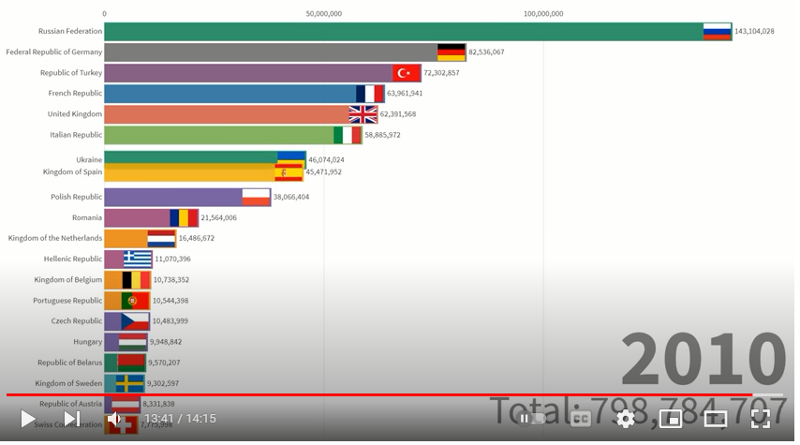
Task: Mute the video volume
Action: click(115, 419)
